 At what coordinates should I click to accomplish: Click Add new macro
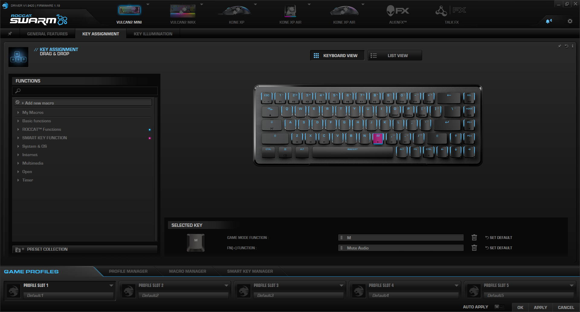(x=83, y=103)
